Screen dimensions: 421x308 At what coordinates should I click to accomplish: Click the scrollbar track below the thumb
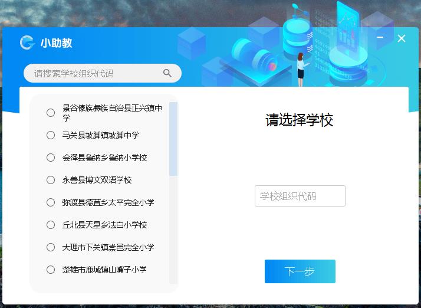173,230
